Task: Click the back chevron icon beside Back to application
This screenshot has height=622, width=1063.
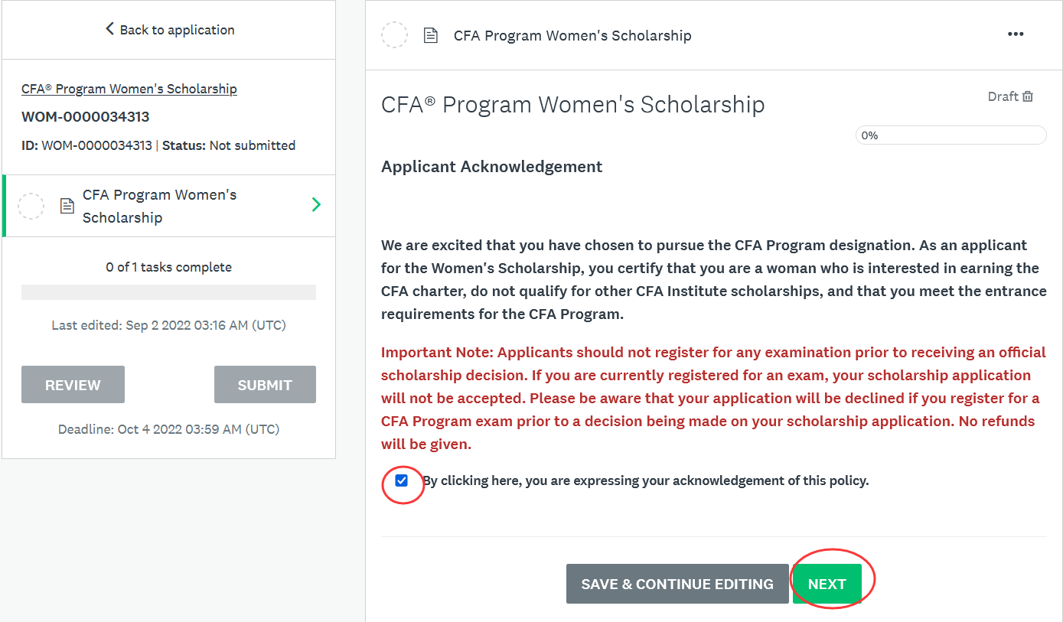Action: coord(109,29)
